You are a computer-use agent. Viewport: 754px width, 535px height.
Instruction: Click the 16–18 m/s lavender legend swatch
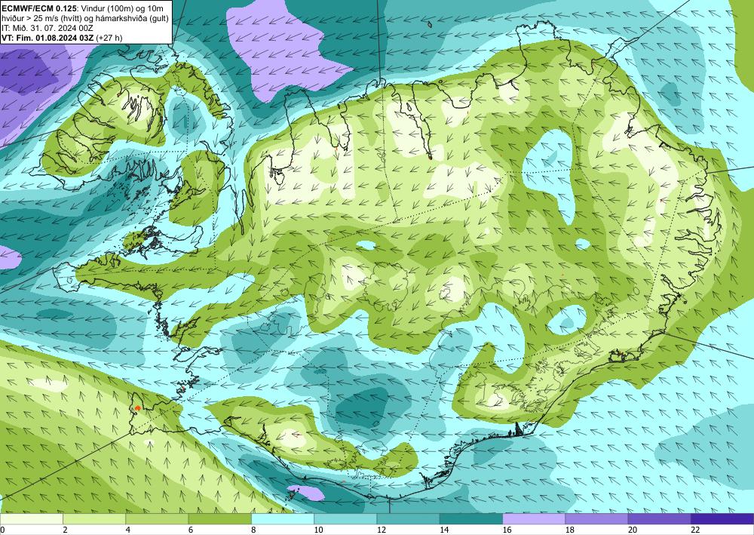point(534,519)
